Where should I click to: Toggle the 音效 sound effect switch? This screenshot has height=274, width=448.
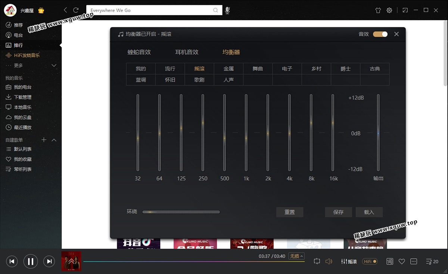click(x=380, y=34)
